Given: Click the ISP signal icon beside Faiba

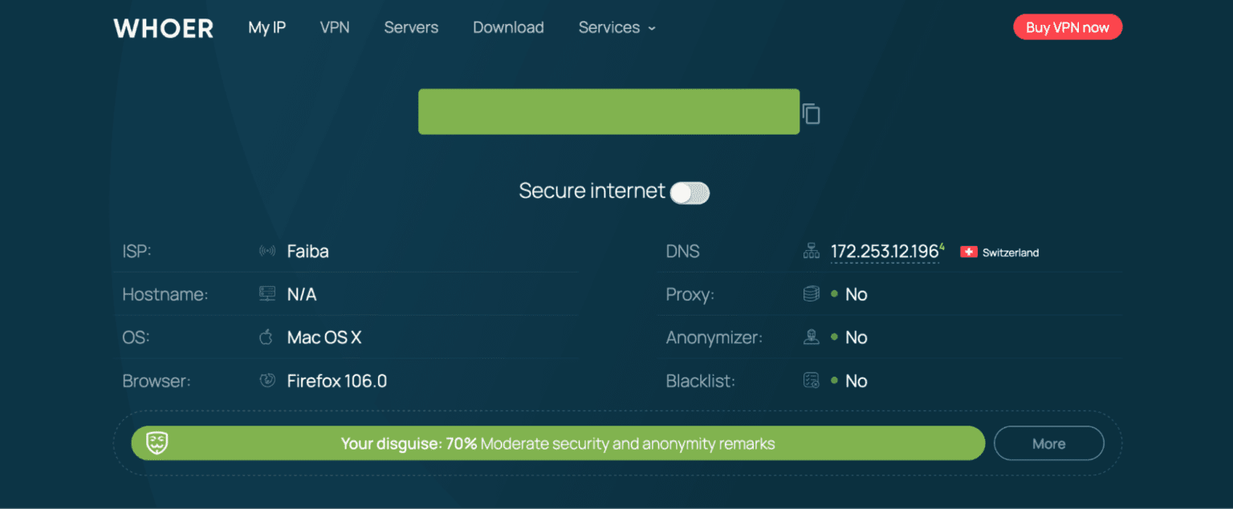Looking at the screenshot, I should pyautogui.click(x=267, y=252).
